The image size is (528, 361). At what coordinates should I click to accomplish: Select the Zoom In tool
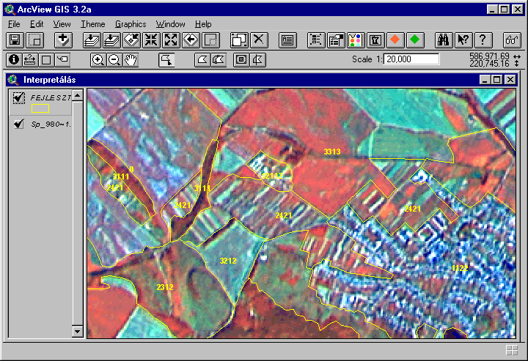pyautogui.click(x=98, y=60)
